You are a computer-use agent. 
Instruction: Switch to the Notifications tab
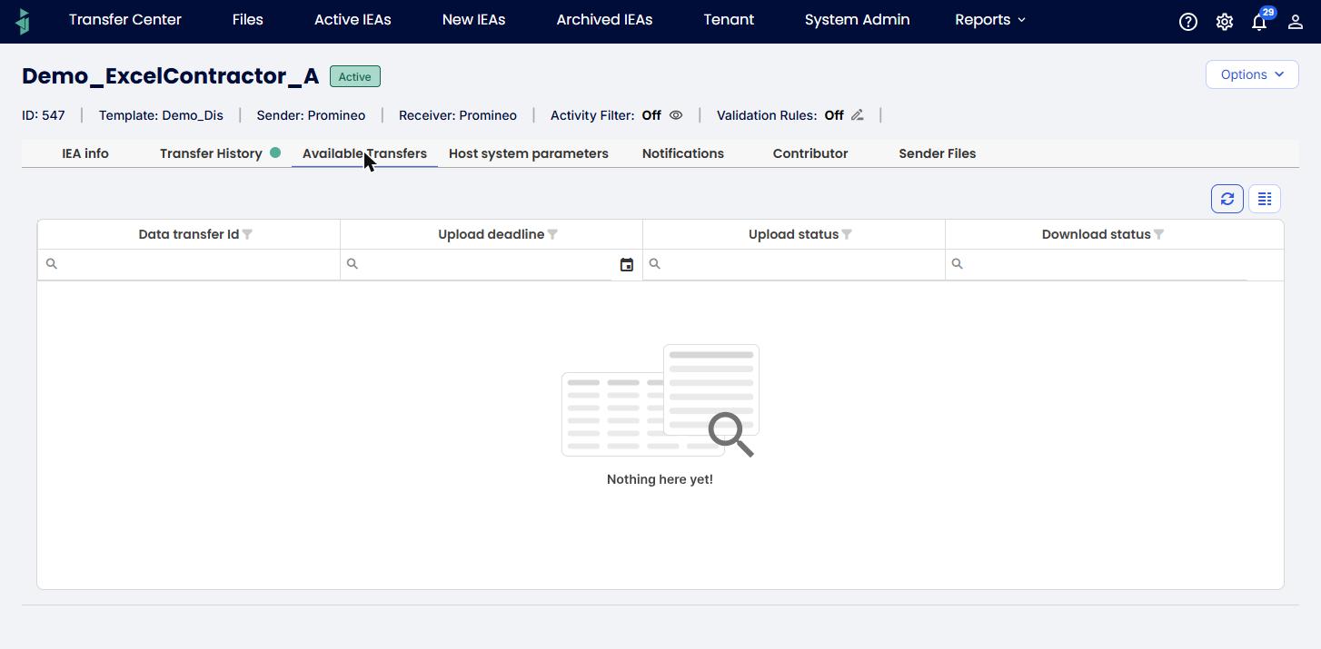pyautogui.click(x=683, y=153)
